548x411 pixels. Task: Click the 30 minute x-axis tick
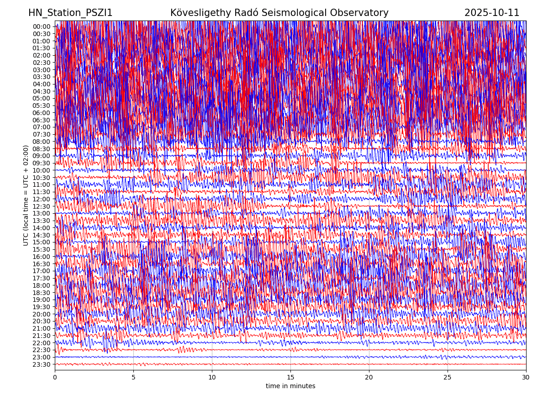[526, 377]
